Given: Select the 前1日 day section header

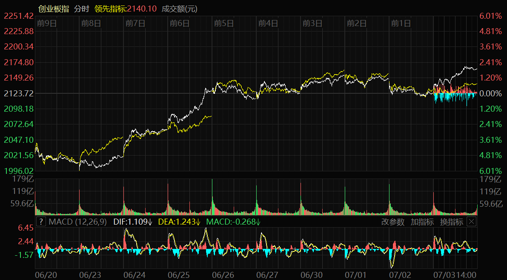Looking at the screenshot, I should point(401,23).
